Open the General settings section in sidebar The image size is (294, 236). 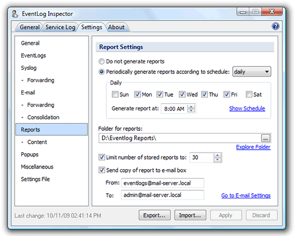pos(30,43)
